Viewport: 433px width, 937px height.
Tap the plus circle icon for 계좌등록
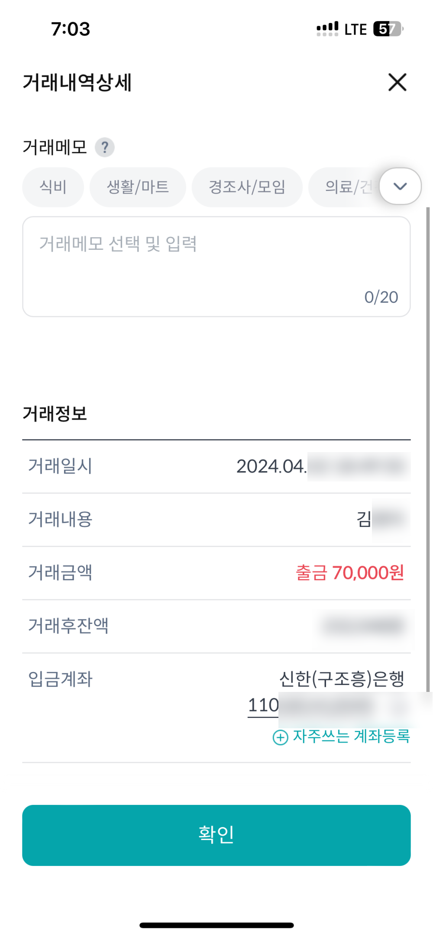pos(280,737)
